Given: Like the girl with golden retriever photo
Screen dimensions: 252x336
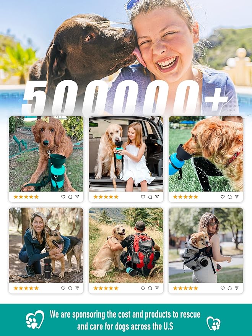Looking at the screenshot, I should coord(143,197).
